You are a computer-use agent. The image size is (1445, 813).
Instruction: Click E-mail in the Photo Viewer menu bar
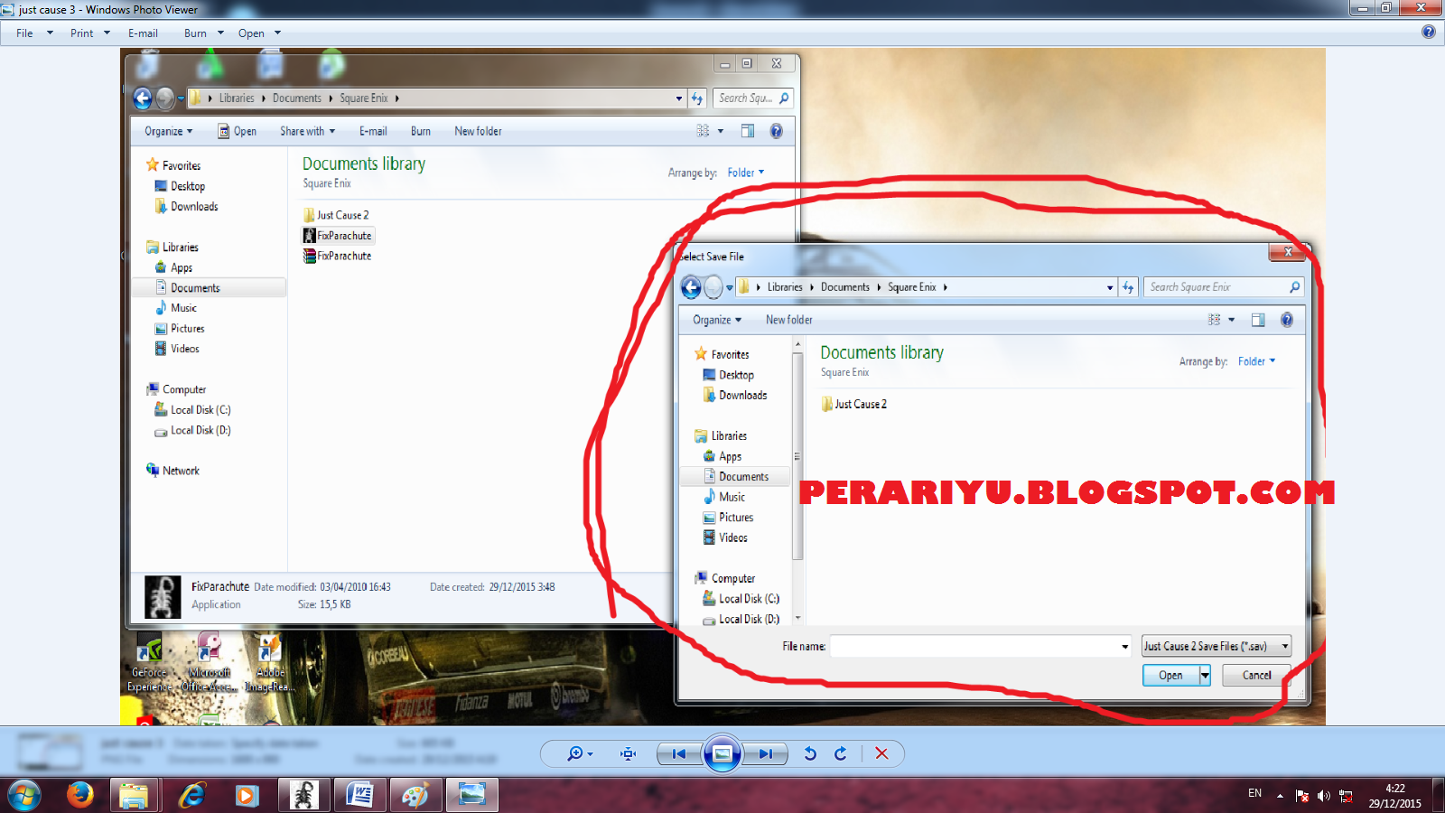[143, 33]
